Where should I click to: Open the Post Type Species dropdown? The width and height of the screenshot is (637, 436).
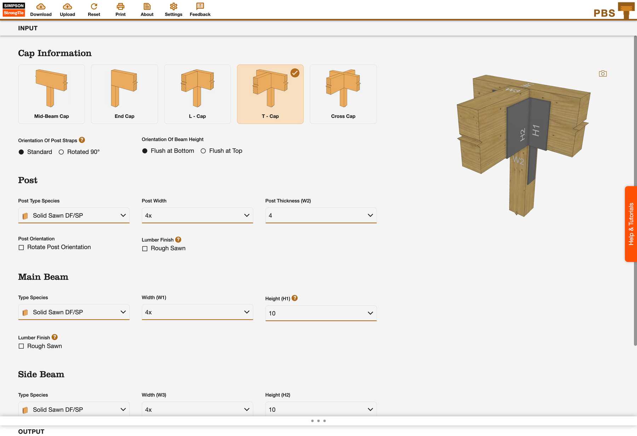(74, 216)
